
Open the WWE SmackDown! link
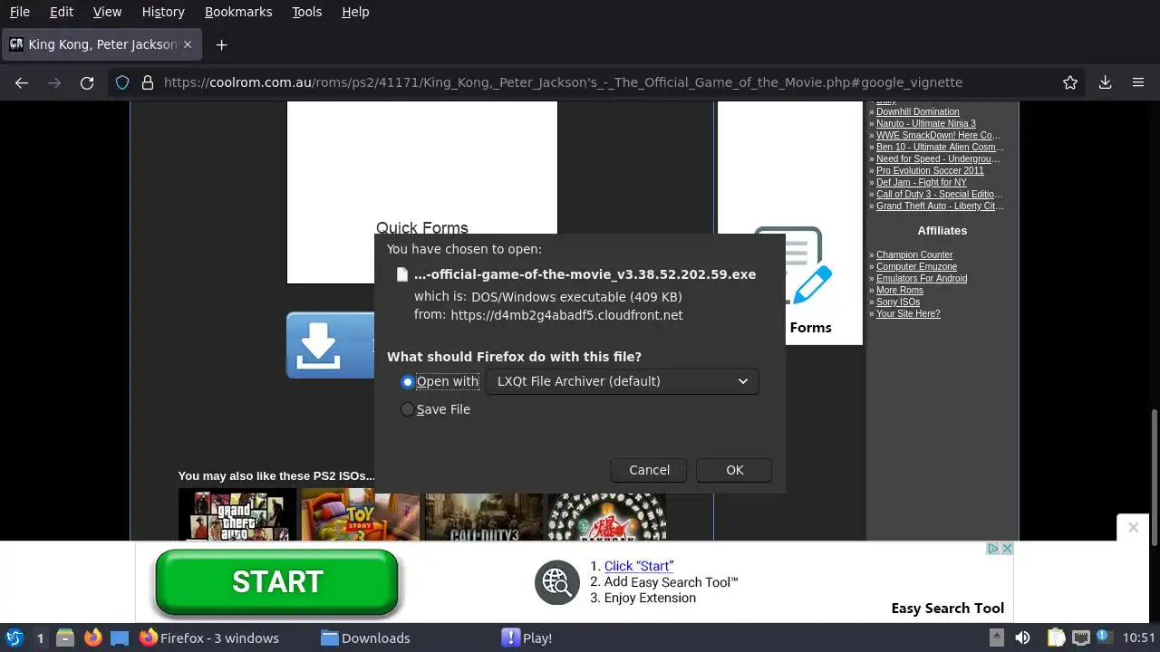point(938,135)
